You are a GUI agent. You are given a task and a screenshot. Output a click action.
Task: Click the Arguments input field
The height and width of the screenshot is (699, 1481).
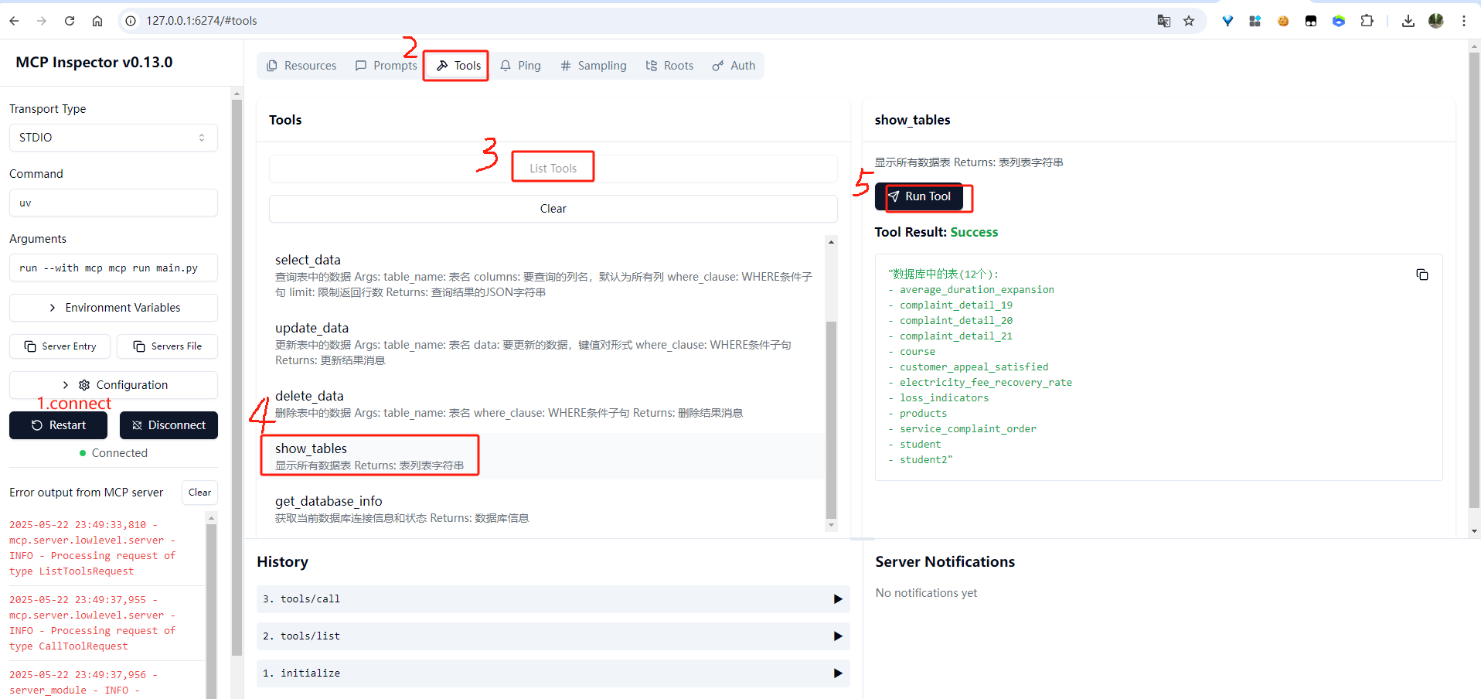pyautogui.click(x=114, y=268)
